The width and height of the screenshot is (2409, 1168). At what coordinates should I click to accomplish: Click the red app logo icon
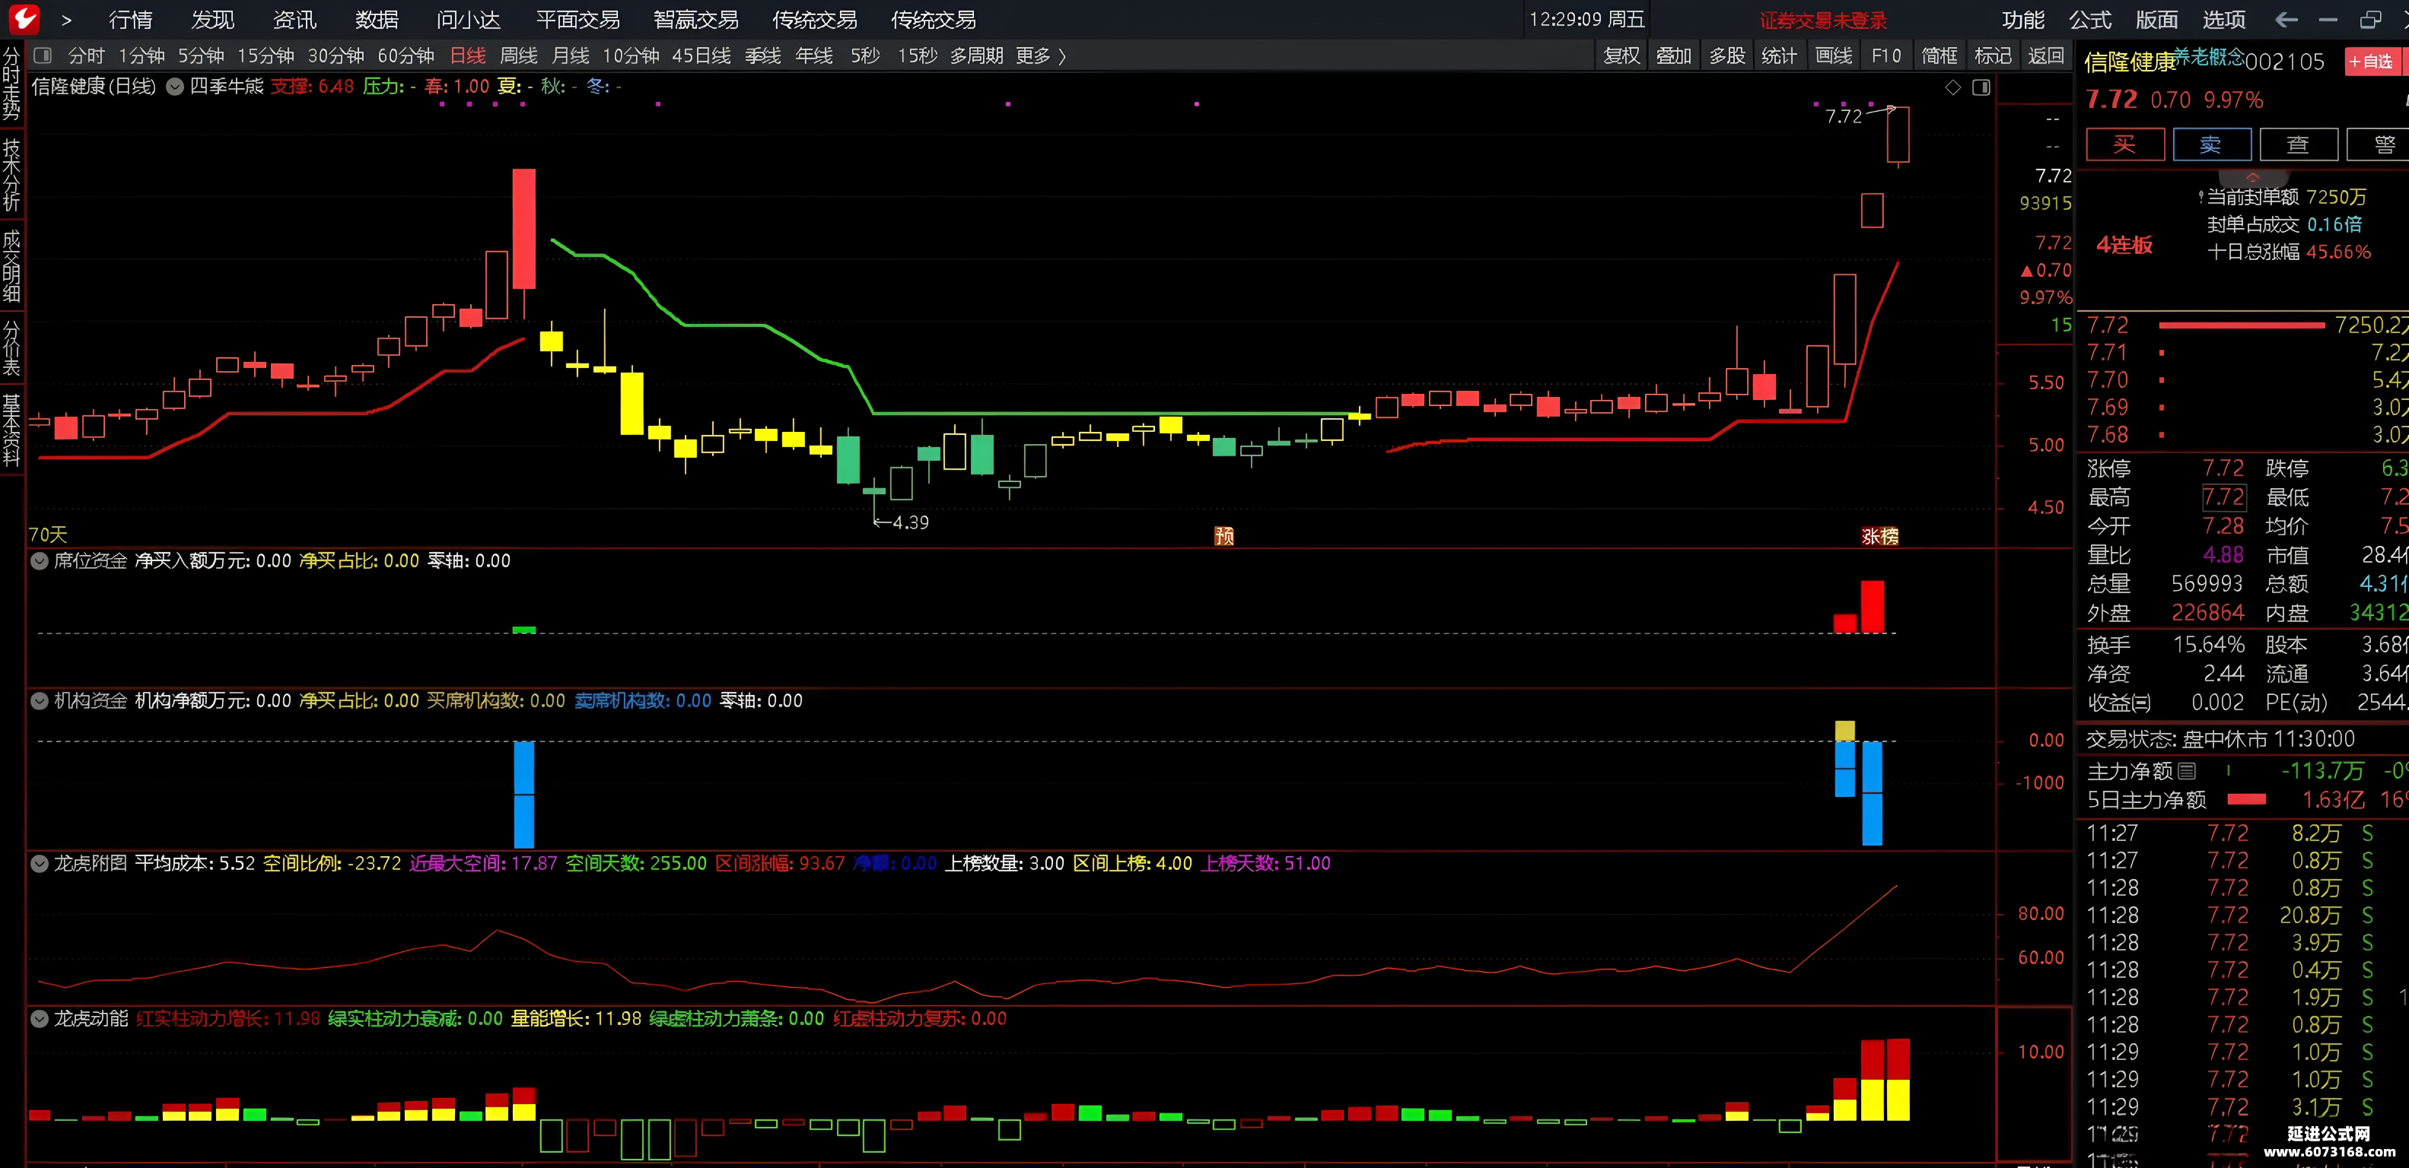pyautogui.click(x=22, y=19)
